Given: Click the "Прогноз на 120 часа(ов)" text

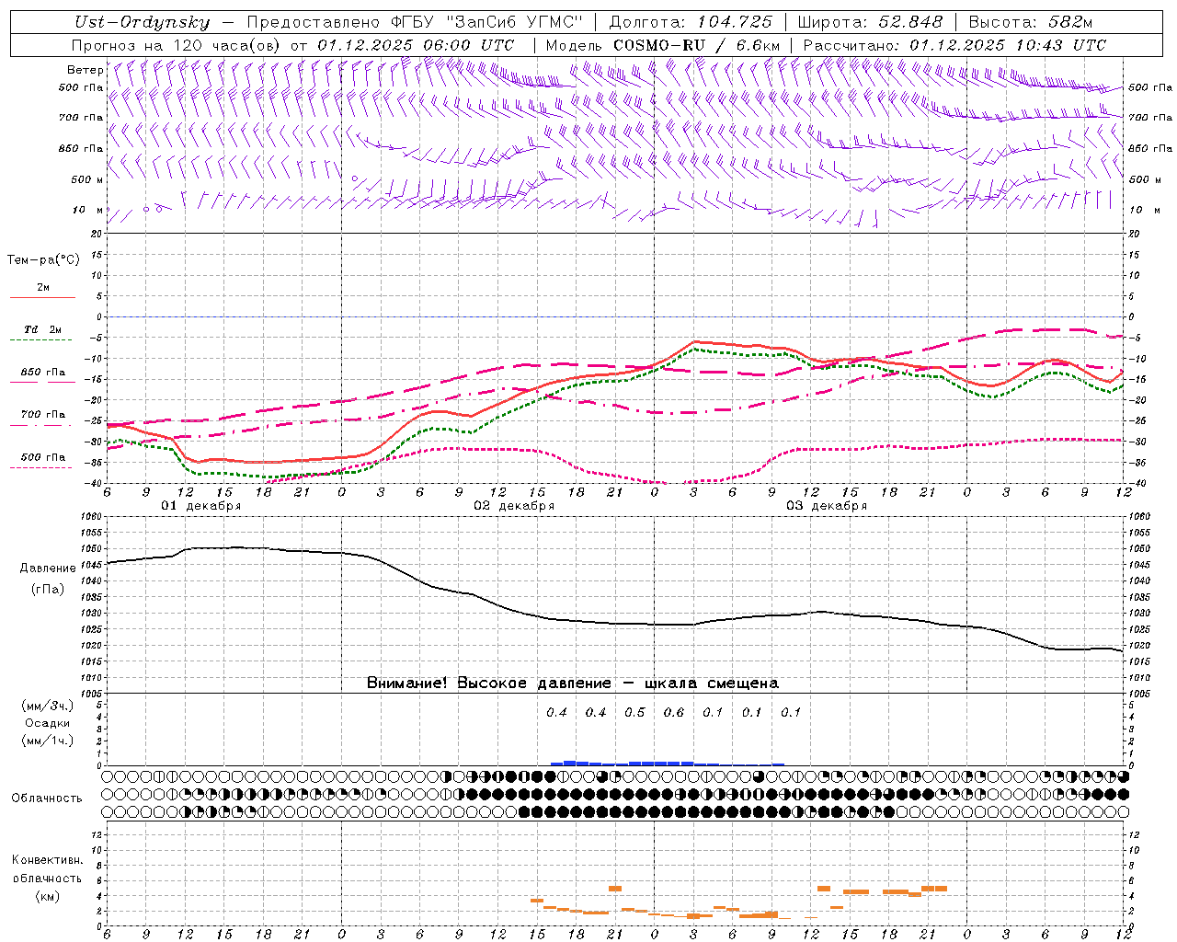Looking at the screenshot, I should point(177,45).
